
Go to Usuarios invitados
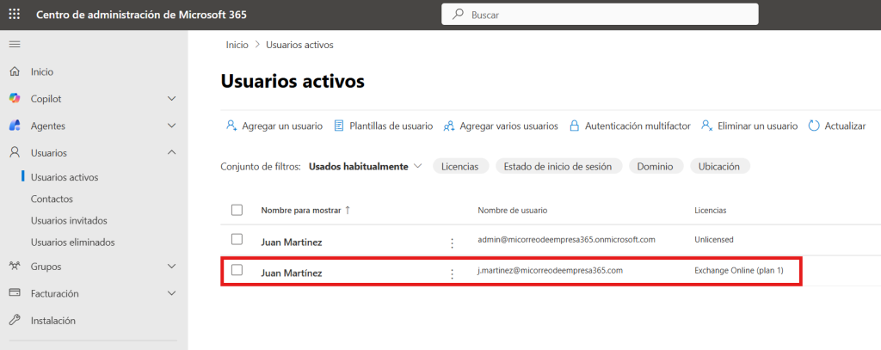click(69, 221)
